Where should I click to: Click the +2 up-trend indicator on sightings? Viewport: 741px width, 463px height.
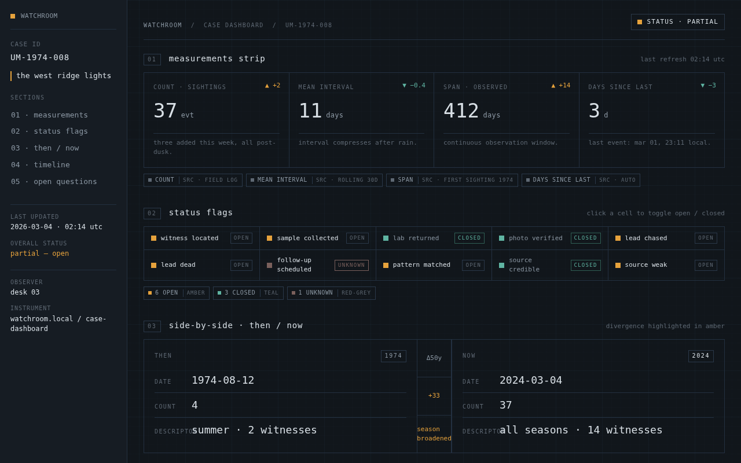pos(273,86)
